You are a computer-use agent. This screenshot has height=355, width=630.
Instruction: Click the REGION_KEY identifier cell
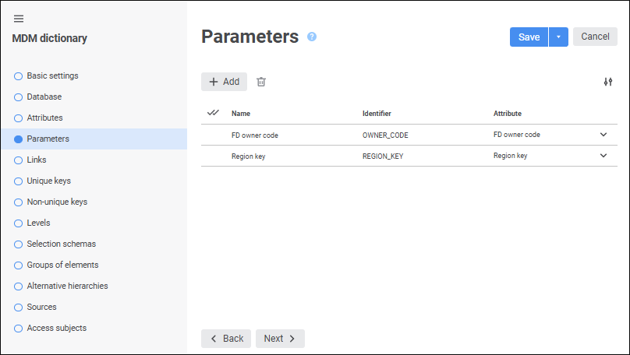click(383, 156)
